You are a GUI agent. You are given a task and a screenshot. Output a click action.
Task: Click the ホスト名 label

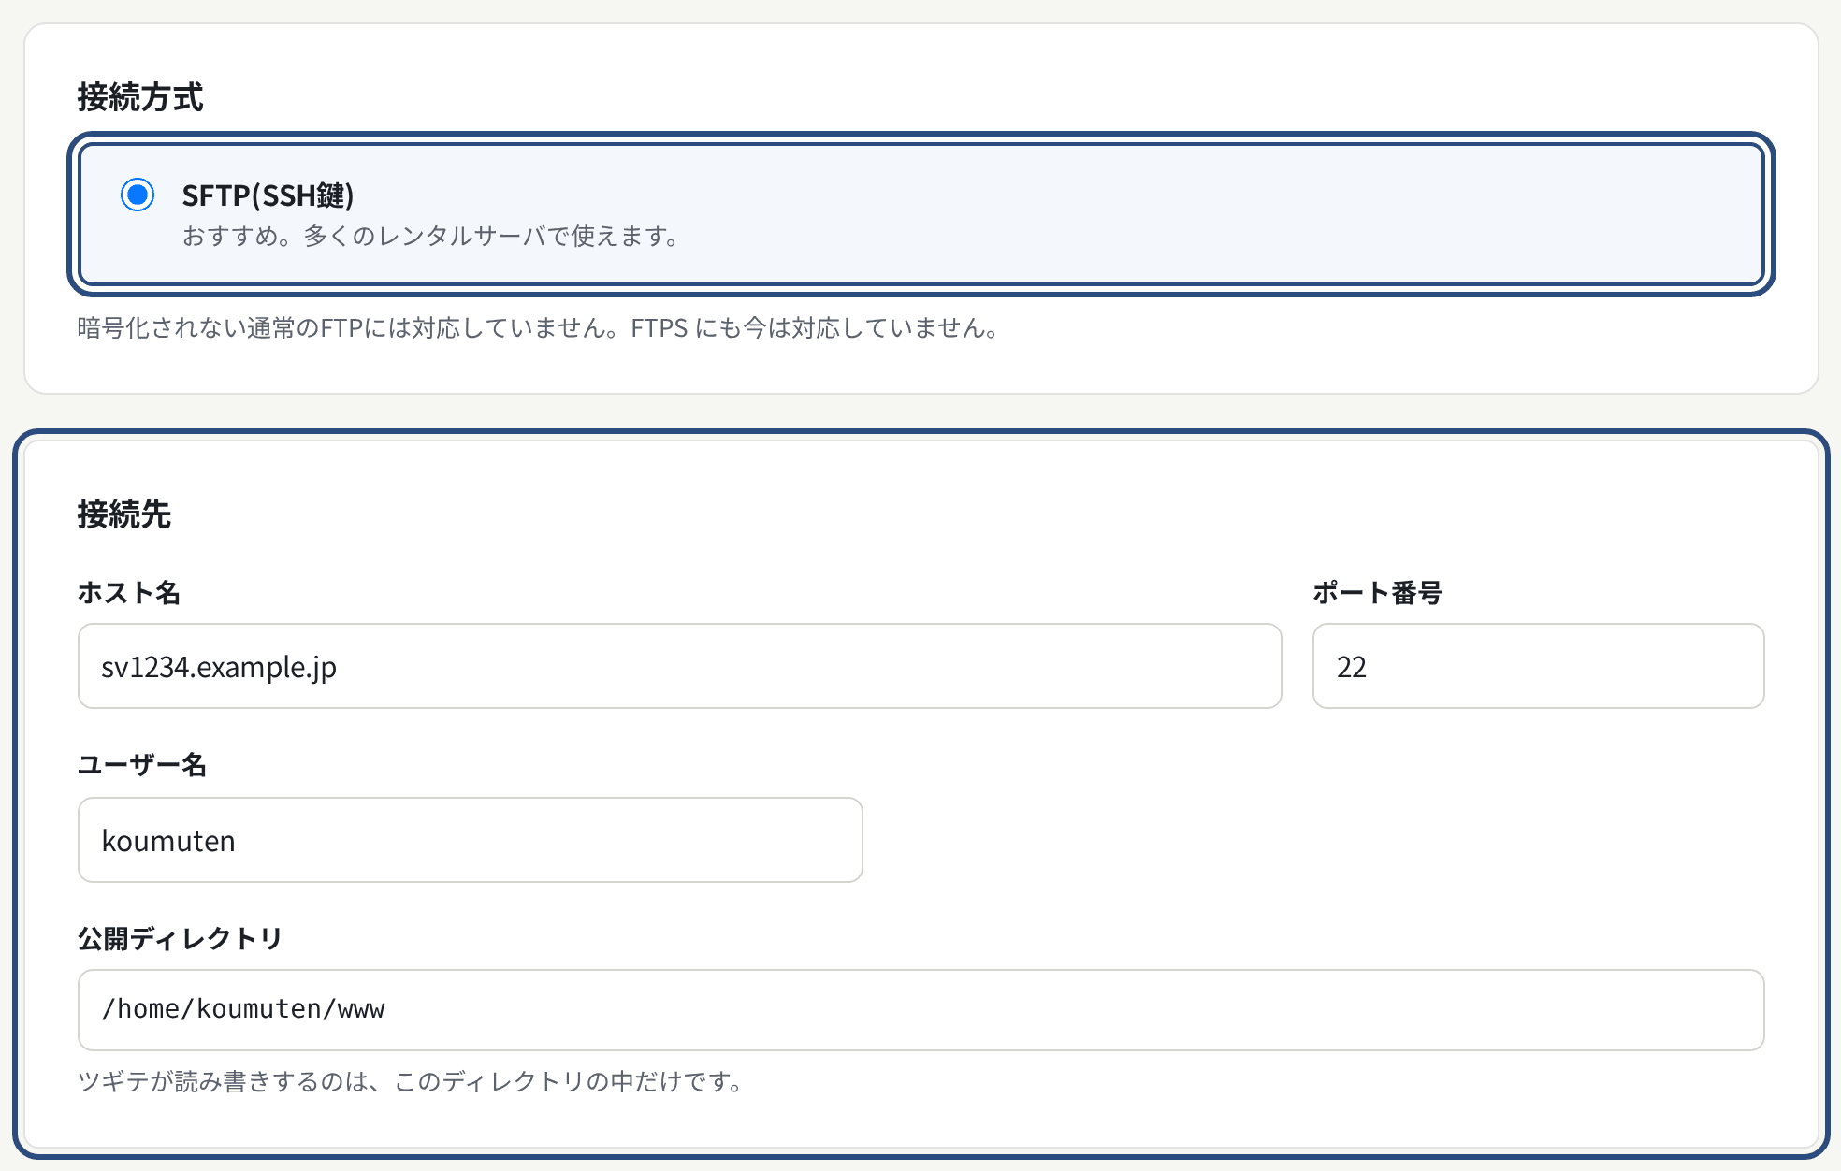point(129,593)
